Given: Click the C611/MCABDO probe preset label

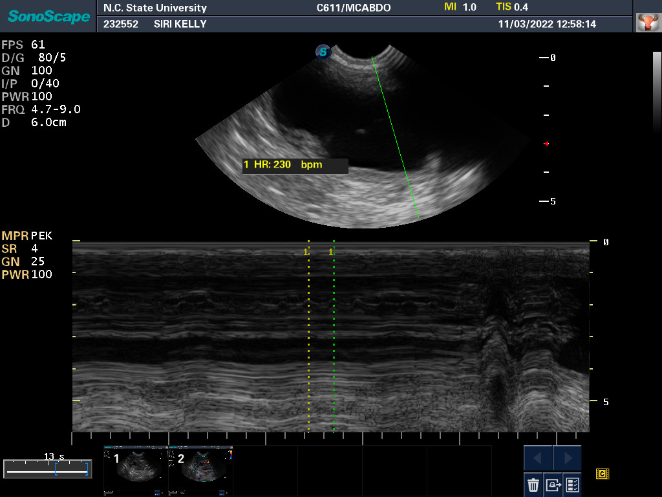Looking at the screenshot, I should [x=353, y=8].
